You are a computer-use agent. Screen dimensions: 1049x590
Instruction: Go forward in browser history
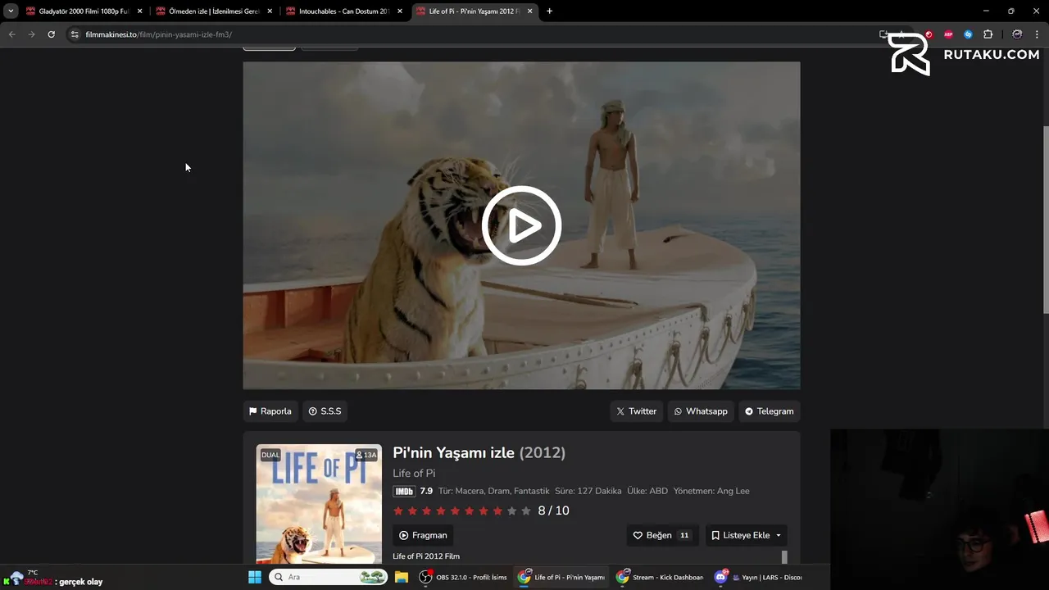31,34
